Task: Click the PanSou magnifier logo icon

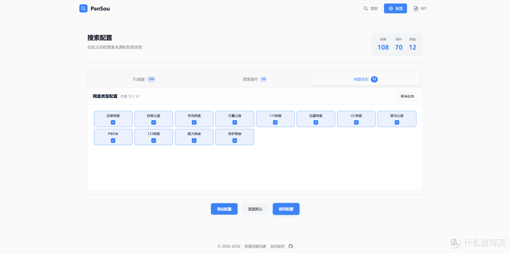Action: tap(83, 8)
